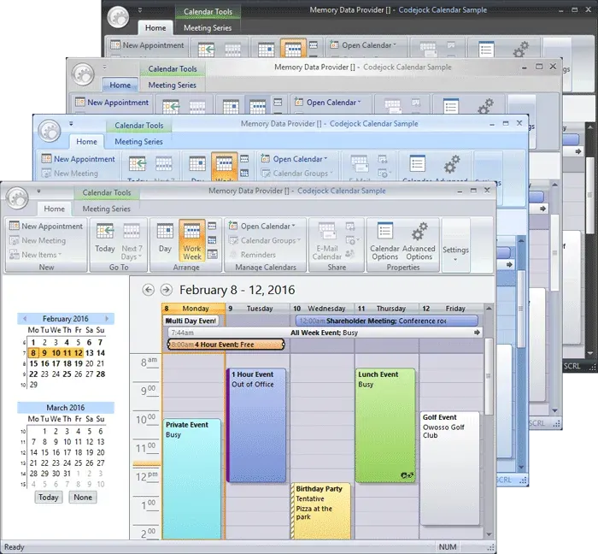This screenshot has width=598, height=554.
Task: Expand Open Calendar dropdown in silver window
Action: 360,102
